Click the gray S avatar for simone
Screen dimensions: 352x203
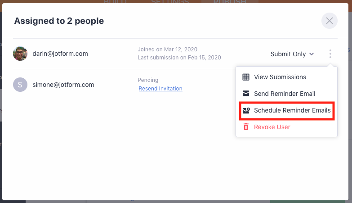(20, 85)
